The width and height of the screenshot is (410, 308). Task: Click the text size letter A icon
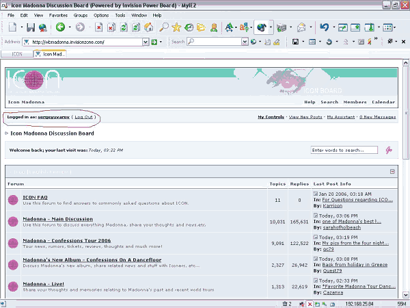click(229, 27)
